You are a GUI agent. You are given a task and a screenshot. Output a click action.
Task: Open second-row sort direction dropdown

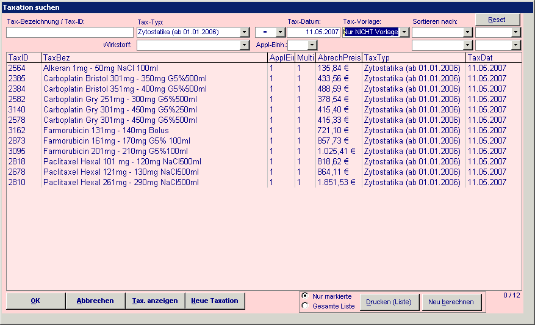point(515,45)
